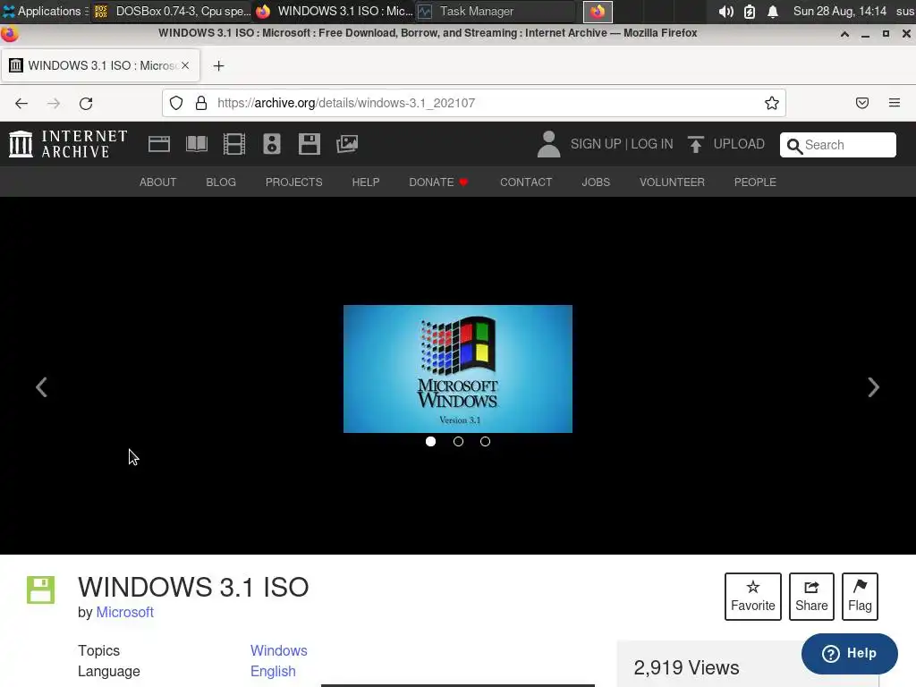Click the URL address bar
Screen dimensions: 916x687
coord(473,104)
